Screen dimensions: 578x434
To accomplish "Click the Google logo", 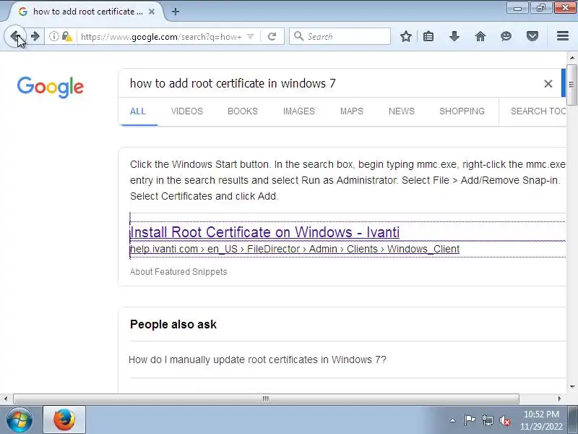I will click(x=51, y=87).
